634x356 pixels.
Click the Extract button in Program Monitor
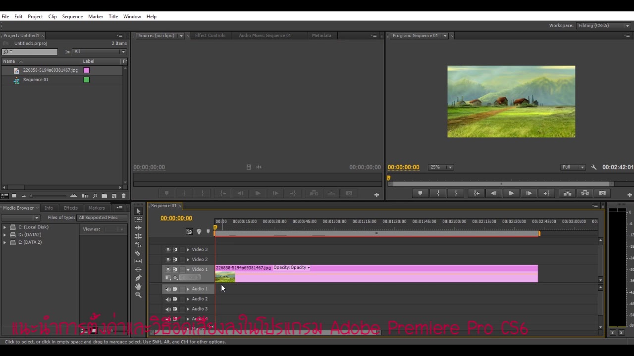click(x=585, y=193)
